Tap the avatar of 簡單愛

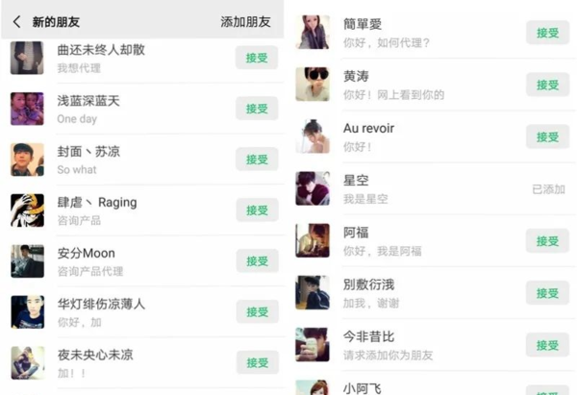point(314,33)
